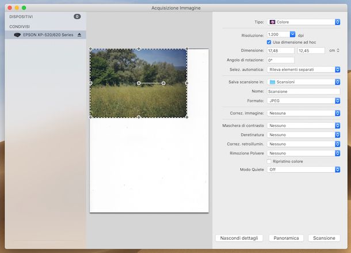Open the Tipo dropdown set to Colore
The height and width of the screenshot is (253, 351).
pos(304,22)
